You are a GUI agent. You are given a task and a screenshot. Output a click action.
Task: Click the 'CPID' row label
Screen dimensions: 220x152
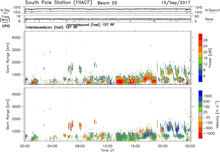(6, 26)
